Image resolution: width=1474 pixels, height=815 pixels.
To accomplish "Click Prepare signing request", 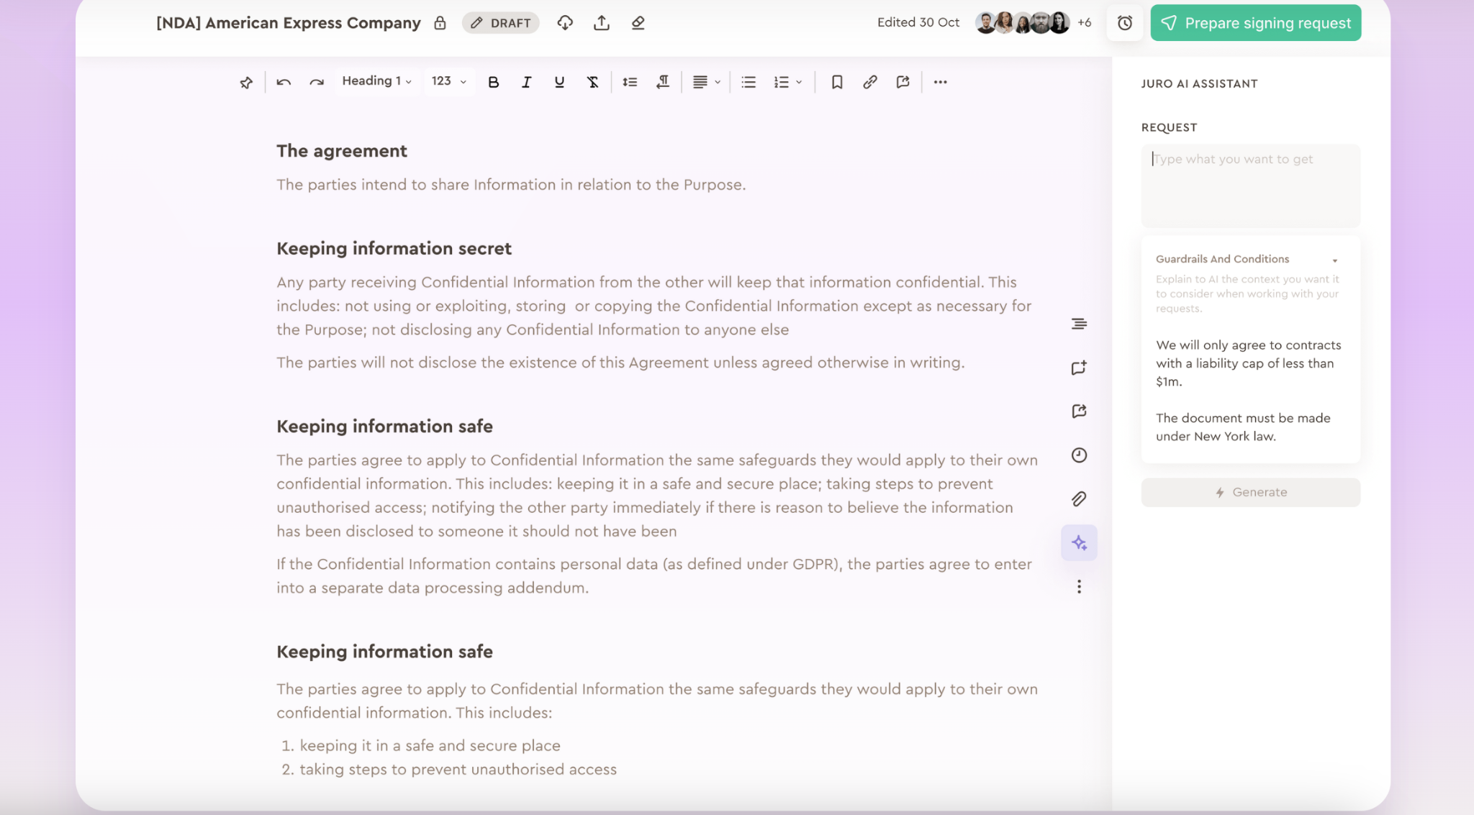I will coord(1254,22).
